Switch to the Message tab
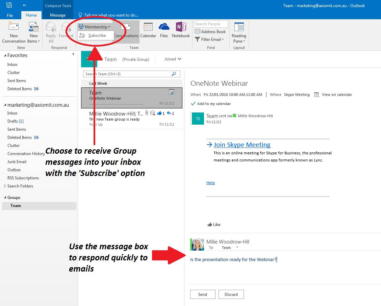The width and height of the screenshot is (381, 306). click(58, 15)
